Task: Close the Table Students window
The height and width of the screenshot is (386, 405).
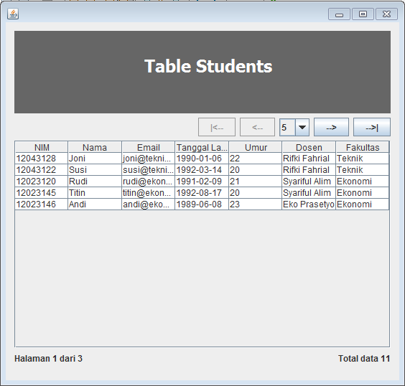Action: [386, 14]
